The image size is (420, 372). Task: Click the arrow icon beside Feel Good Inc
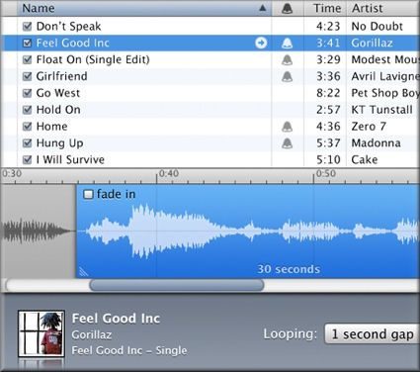tap(261, 43)
